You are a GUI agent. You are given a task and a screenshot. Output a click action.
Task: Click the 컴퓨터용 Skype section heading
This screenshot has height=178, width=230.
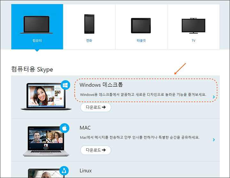(x=32, y=69)
